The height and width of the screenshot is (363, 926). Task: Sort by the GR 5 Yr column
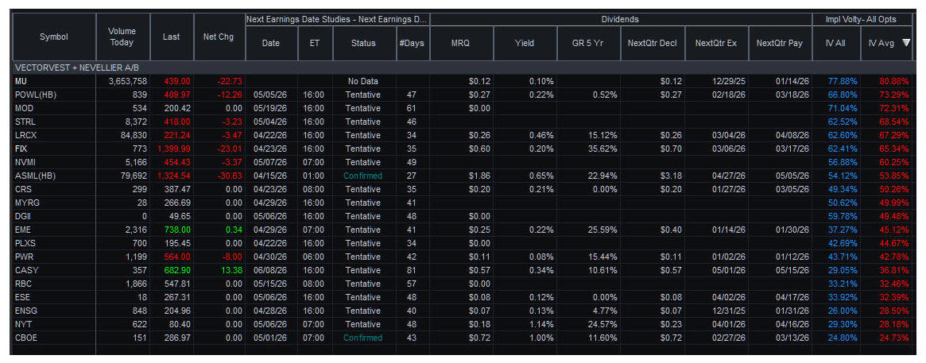587,44
